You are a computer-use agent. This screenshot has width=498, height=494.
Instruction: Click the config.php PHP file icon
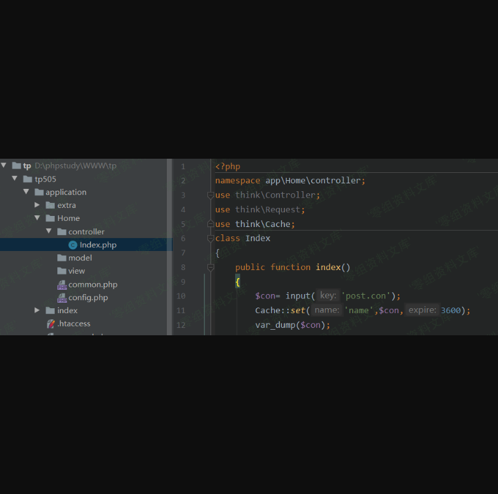click(x=62, y=298)
